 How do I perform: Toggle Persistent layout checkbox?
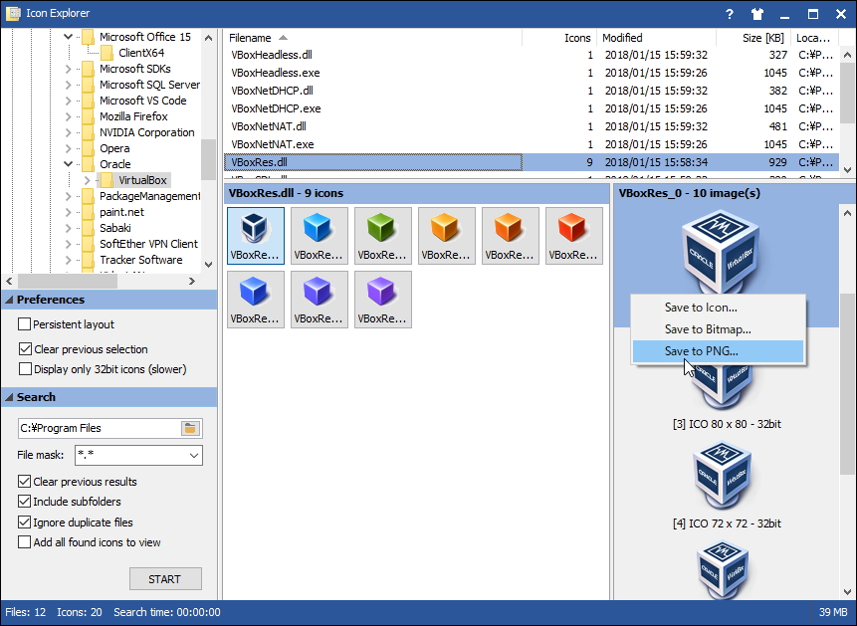click(x=24, y=324)
